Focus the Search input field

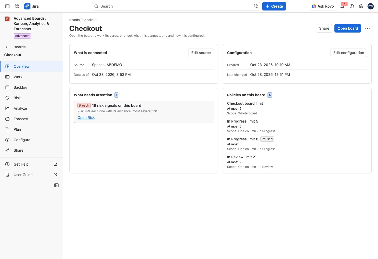[176, 6]
